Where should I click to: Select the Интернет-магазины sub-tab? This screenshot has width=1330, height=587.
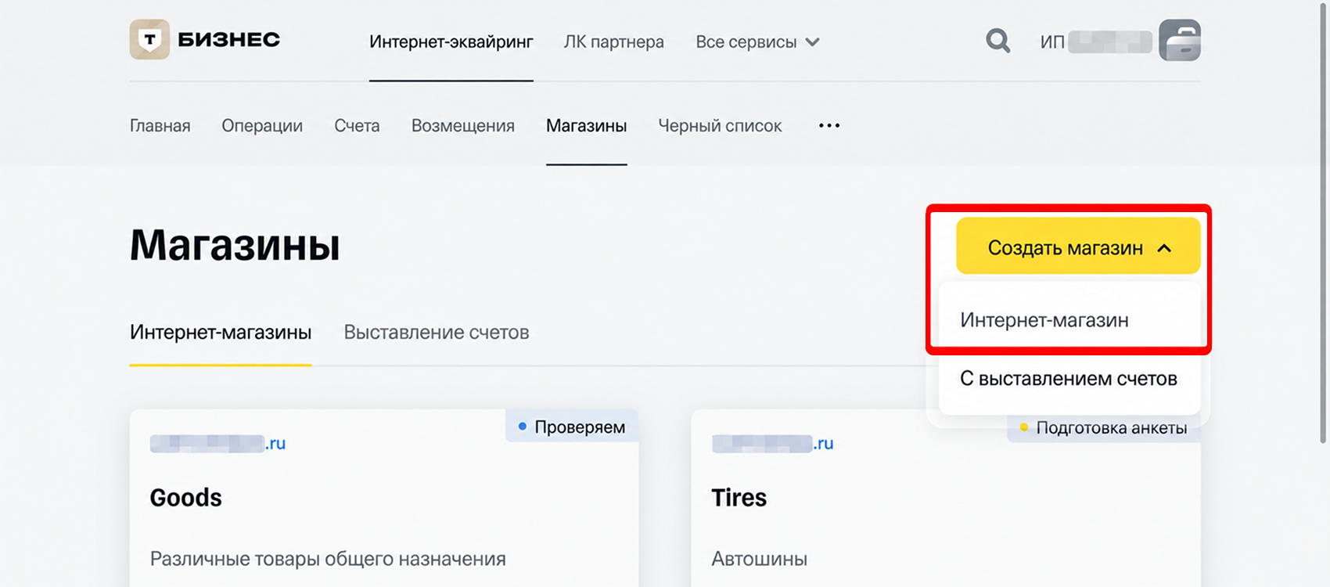pos(221,333)
